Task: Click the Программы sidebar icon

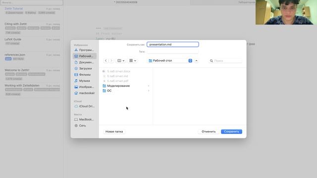Action: pos(76,50)
